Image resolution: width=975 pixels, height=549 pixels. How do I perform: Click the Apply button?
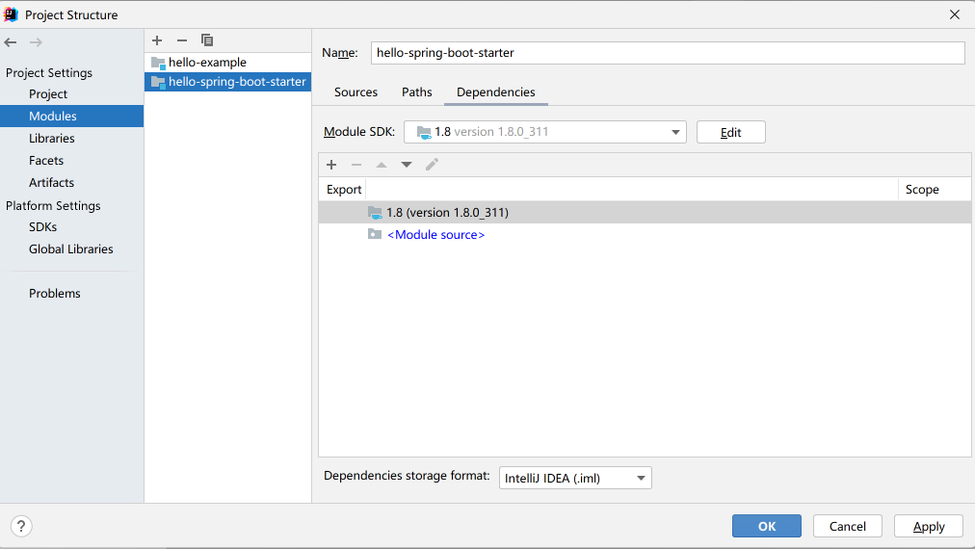pyautogui.click(x=929, y=526)
